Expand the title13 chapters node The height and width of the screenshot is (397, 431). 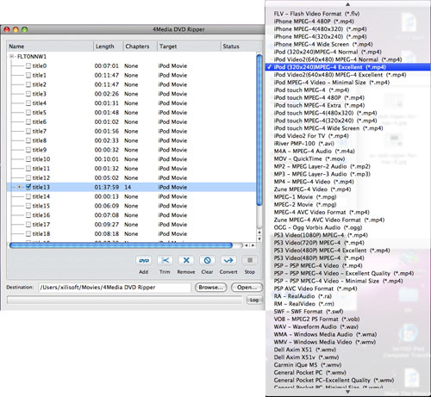19,187
